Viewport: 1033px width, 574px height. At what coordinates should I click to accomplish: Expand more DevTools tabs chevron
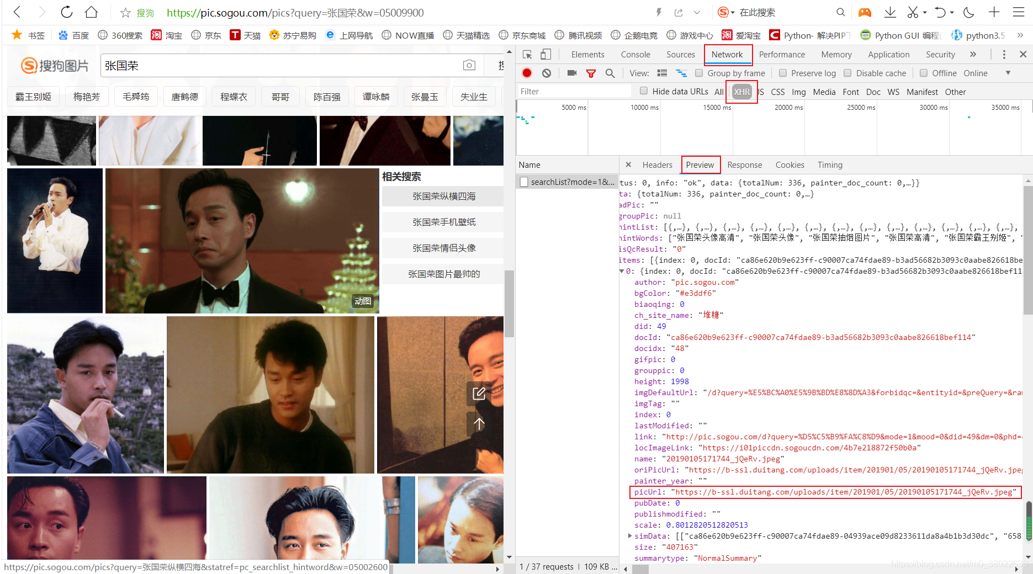973,54
